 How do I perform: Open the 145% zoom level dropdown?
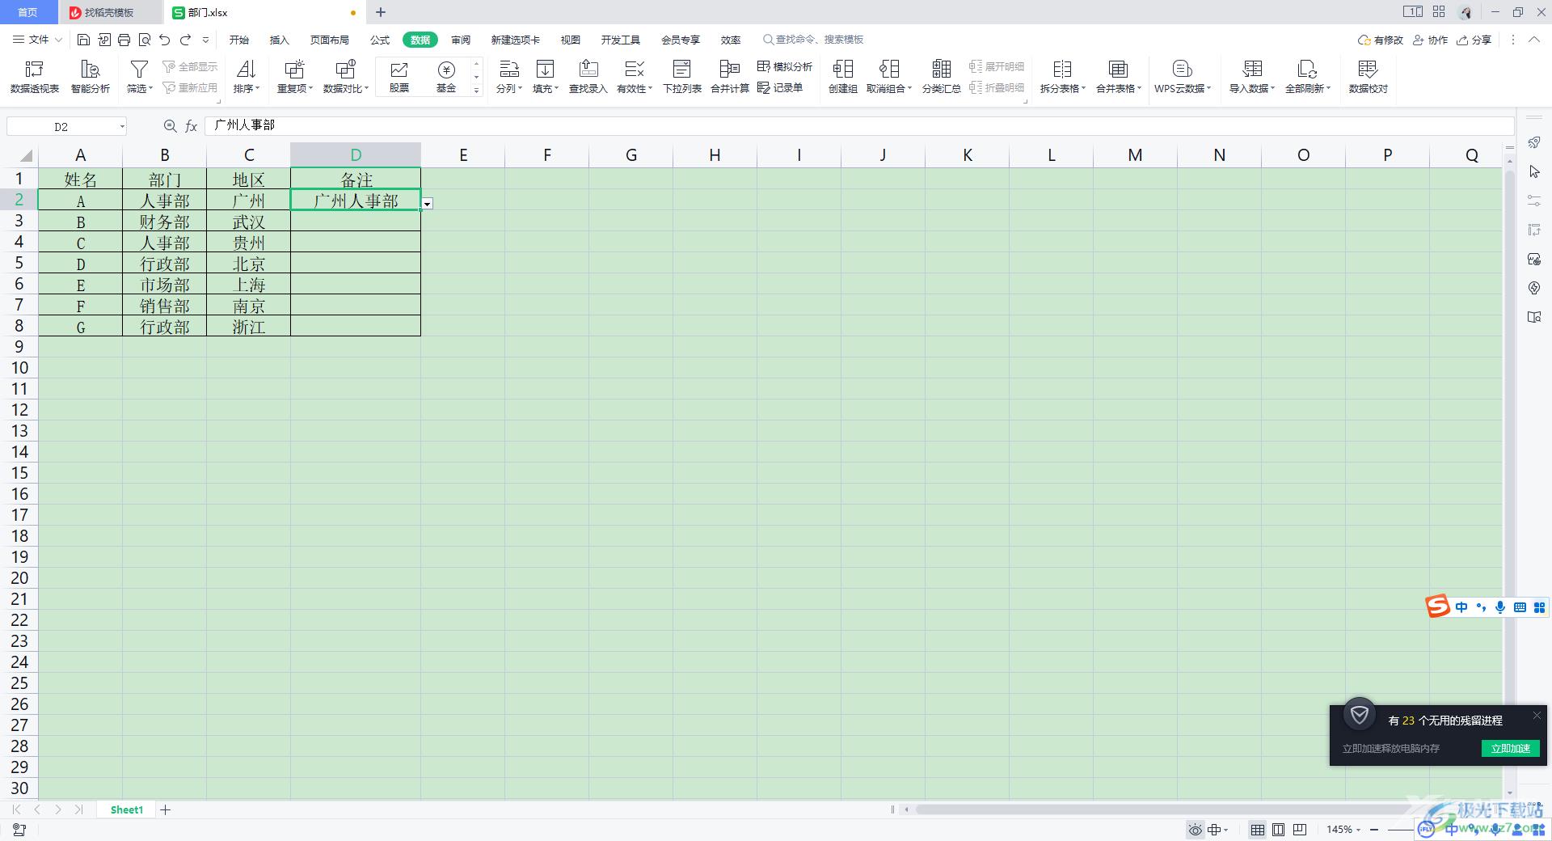click(1358, 830)
